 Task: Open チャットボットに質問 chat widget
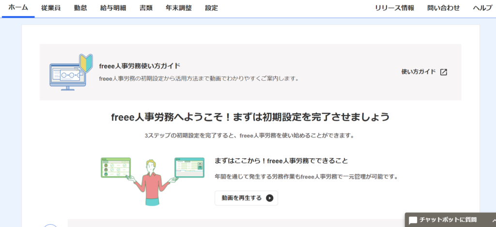(450, 220)
